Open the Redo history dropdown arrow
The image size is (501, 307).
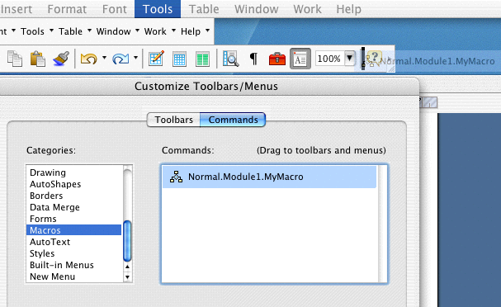pyautogui.click(x=136, y=58)
